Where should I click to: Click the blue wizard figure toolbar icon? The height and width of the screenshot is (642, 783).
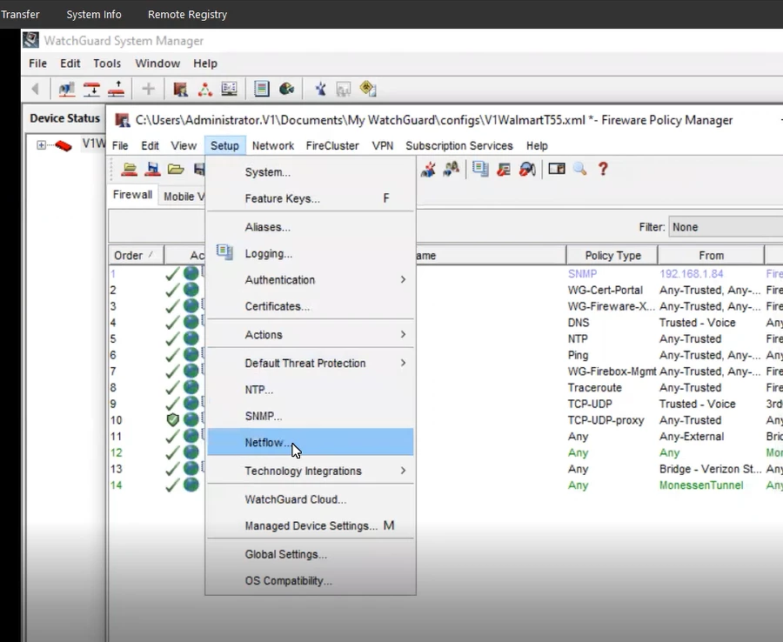[320, 89]
